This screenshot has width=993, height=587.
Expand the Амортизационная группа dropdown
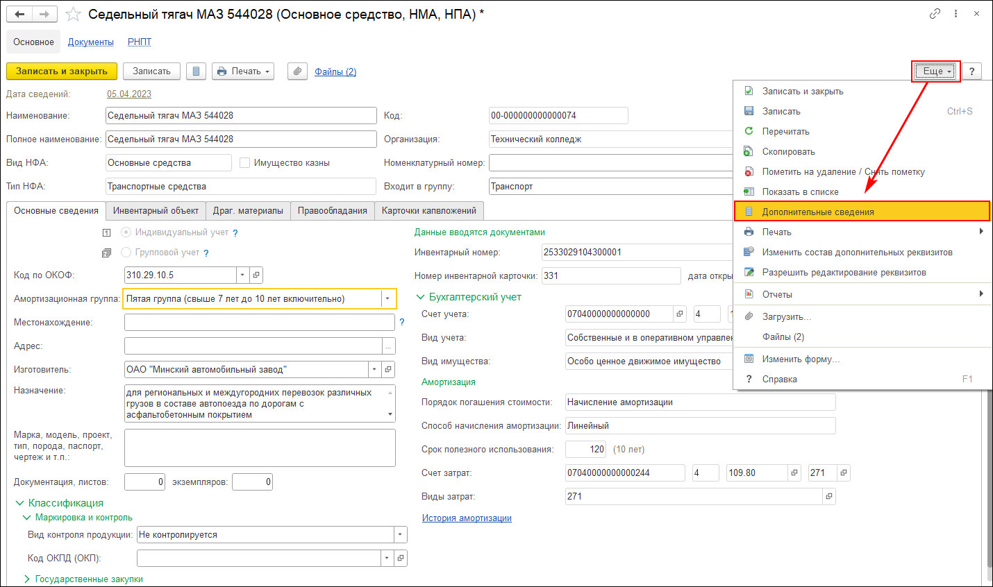(x=387, y=298)
